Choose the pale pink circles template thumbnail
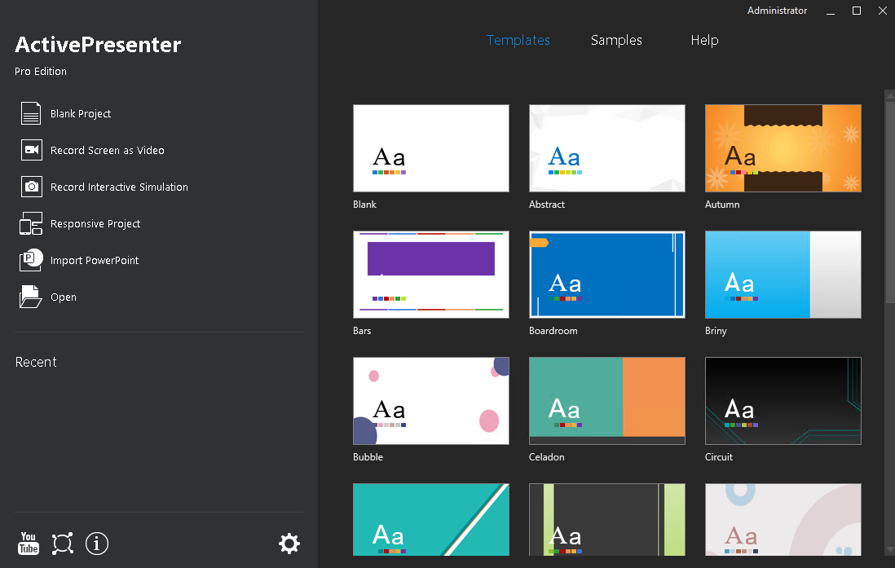Viewport: 895px width, 568px height. [783, 519]
